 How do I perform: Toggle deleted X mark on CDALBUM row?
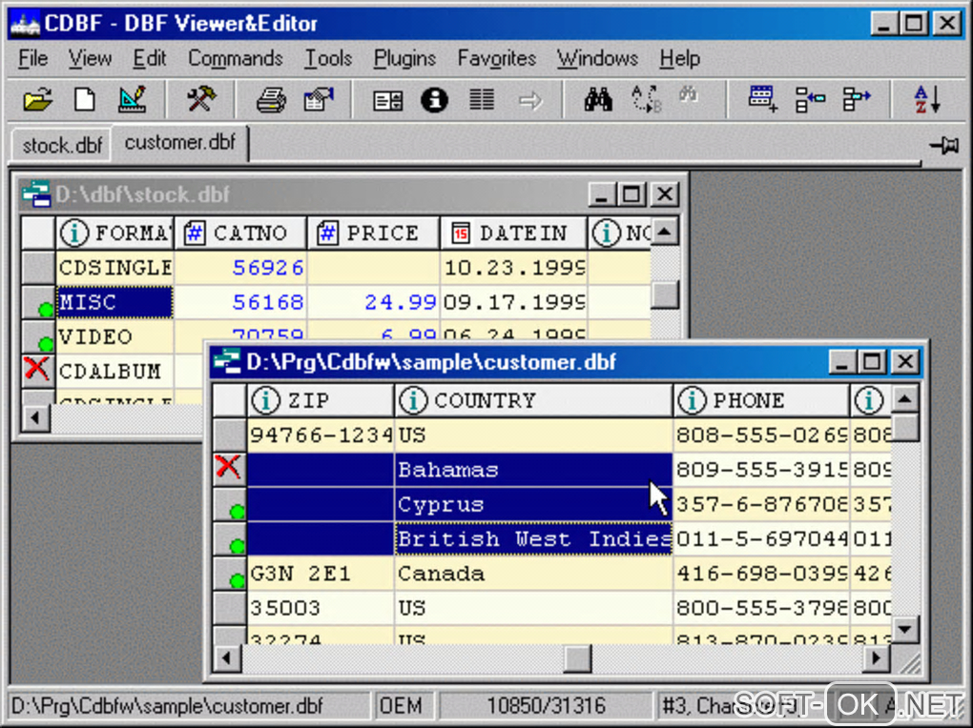36,369
